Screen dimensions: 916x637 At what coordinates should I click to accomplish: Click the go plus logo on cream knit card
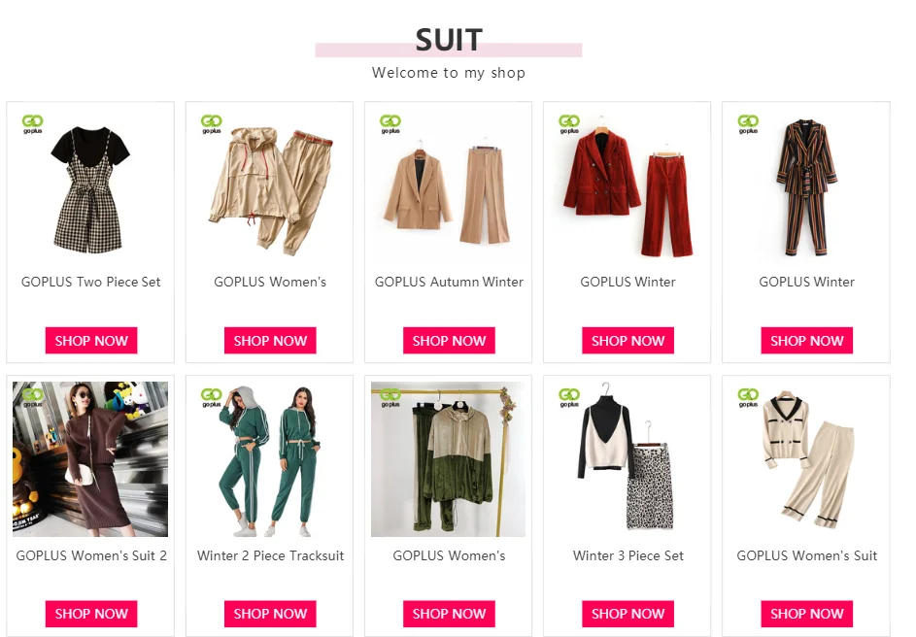point(748,397)
